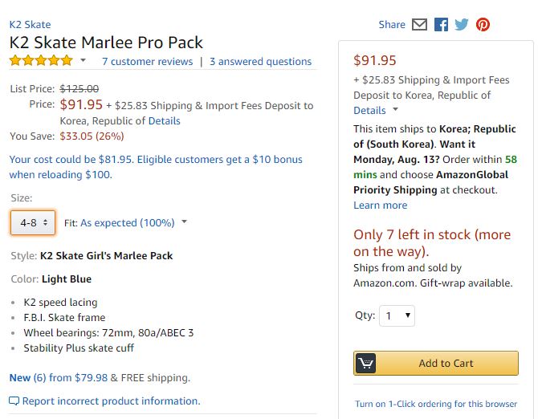This screenshot has width=538, height=419.
Task: Share on Pinterest icon
Action: tap(483, 25)
